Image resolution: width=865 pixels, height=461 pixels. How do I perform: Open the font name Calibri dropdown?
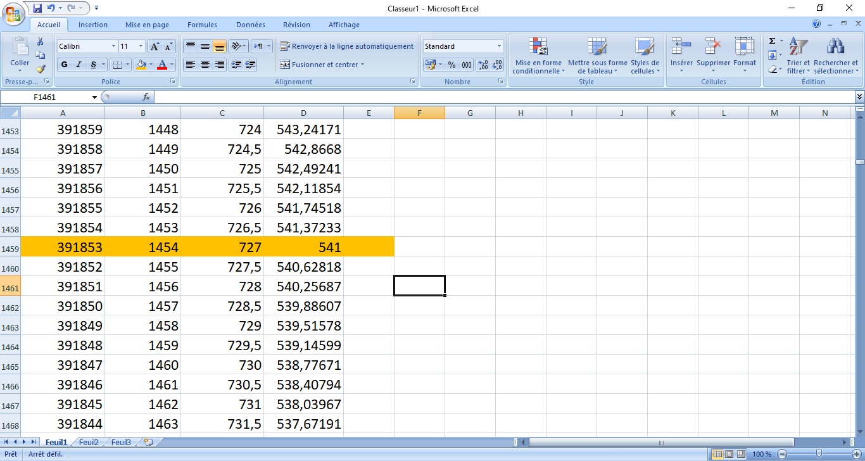click(113, 46)
